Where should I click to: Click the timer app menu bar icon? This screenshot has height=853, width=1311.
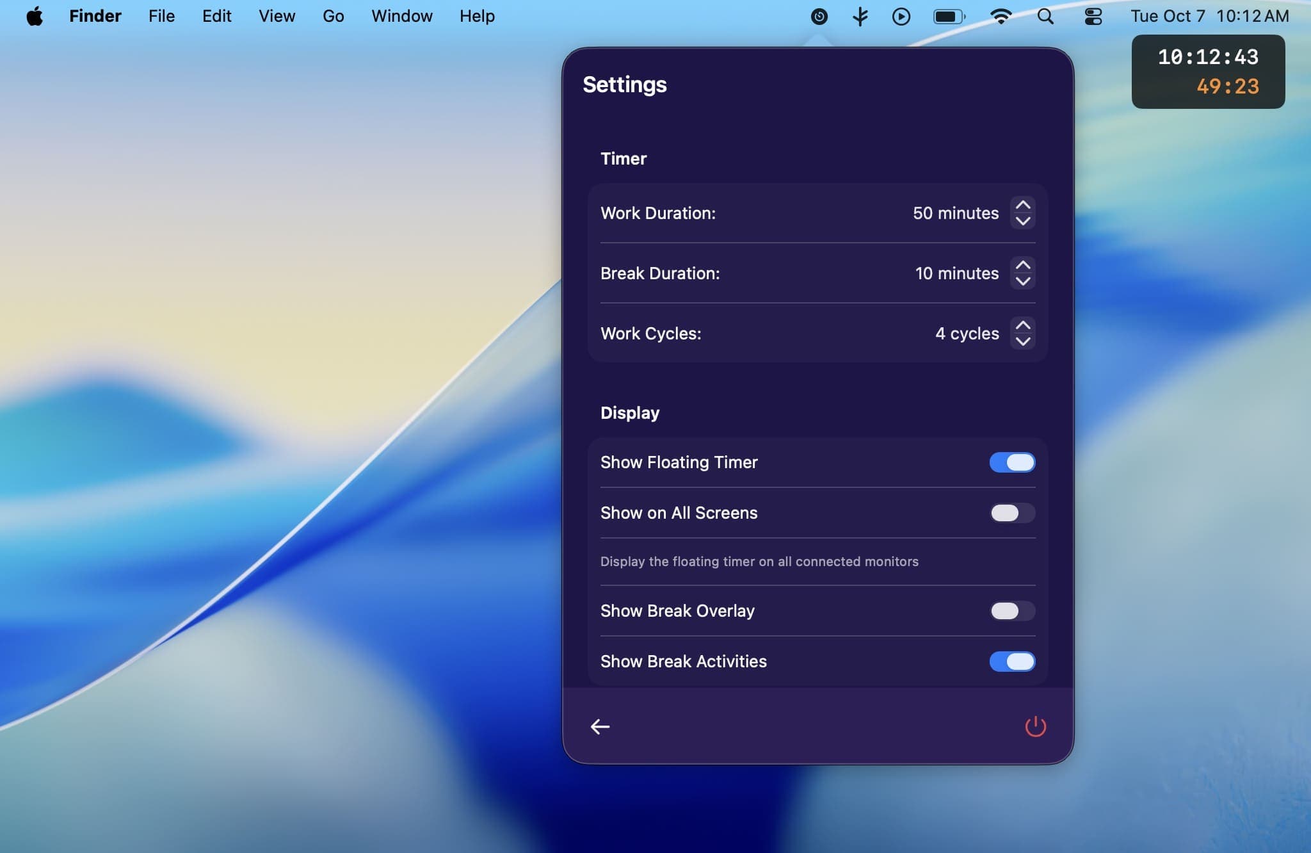819,17
